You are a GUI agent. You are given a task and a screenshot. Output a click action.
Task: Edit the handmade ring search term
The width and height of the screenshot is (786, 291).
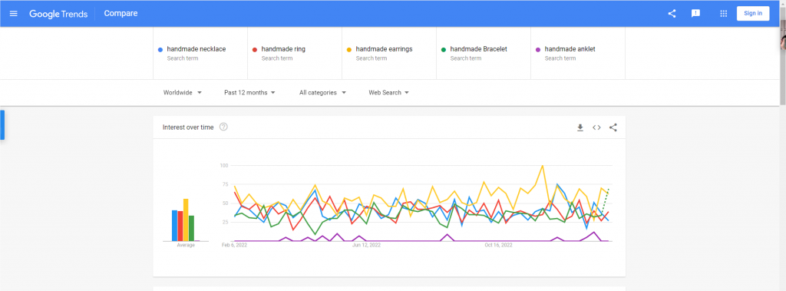point(295,53)
